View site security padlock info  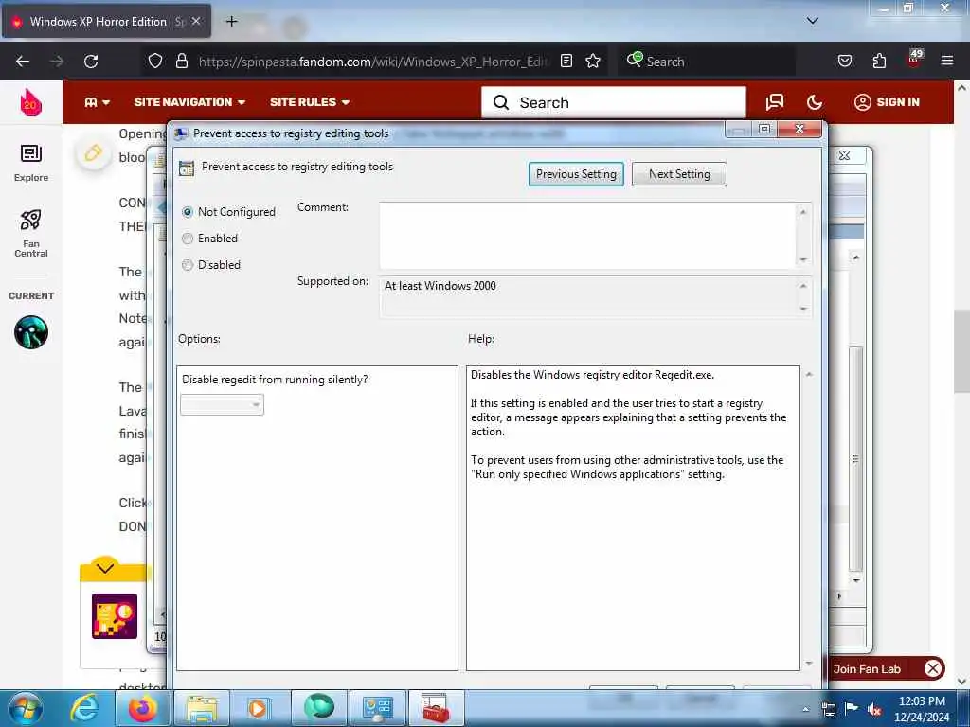click(181, 61)
